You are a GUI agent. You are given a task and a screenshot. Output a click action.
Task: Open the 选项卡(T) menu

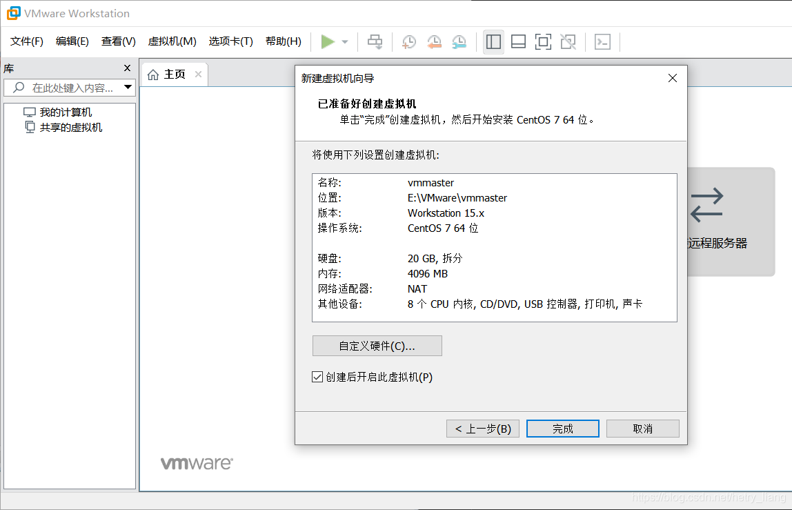pos(231,41)
